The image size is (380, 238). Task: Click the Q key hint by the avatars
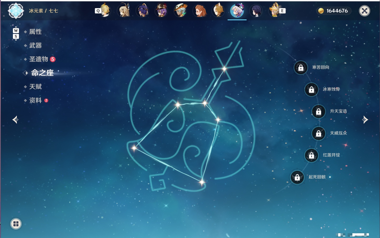click(x=98, y=11)
